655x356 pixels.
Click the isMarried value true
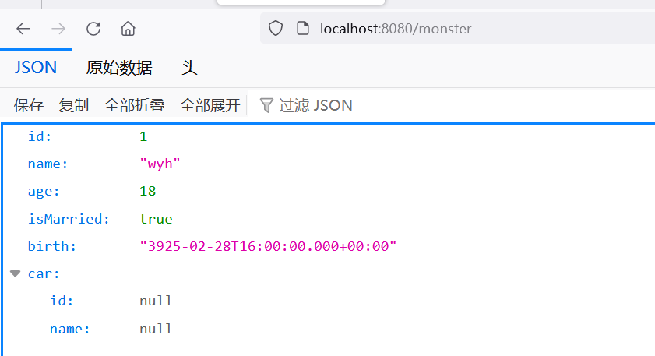156,219
